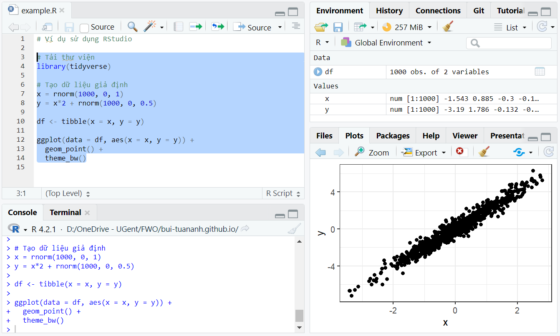Switch to the Plots tab
Viewport: 560px width, 336px height.
click(x=354, y=136)
